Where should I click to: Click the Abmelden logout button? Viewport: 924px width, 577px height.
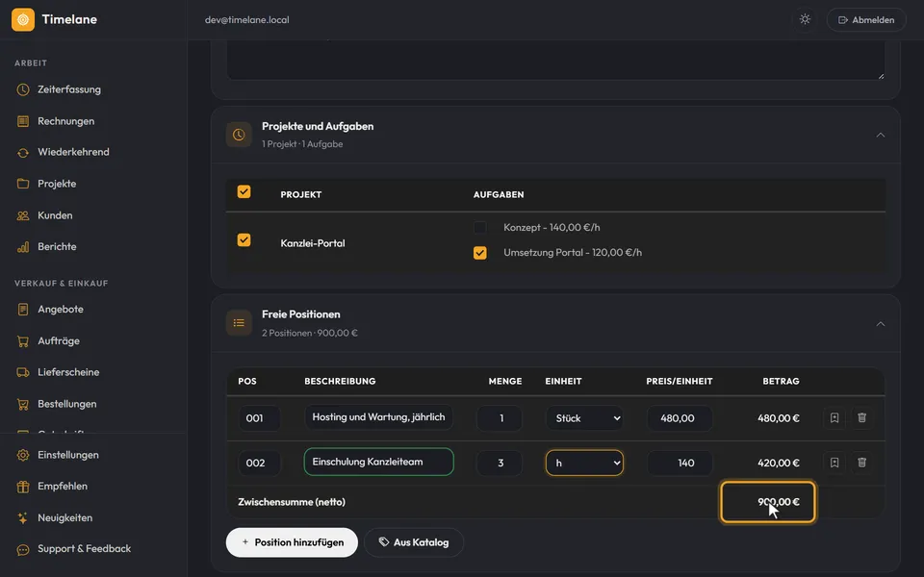click(x=866, y=19)
